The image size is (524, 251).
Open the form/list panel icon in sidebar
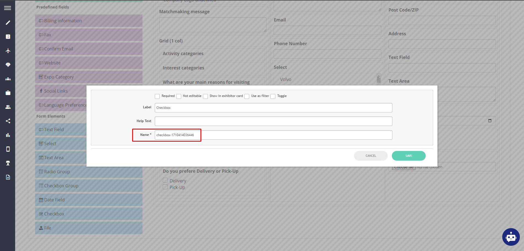pos(8,36)
